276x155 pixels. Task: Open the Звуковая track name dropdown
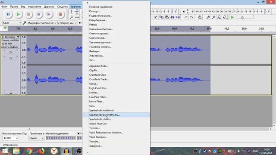[12, 37]
